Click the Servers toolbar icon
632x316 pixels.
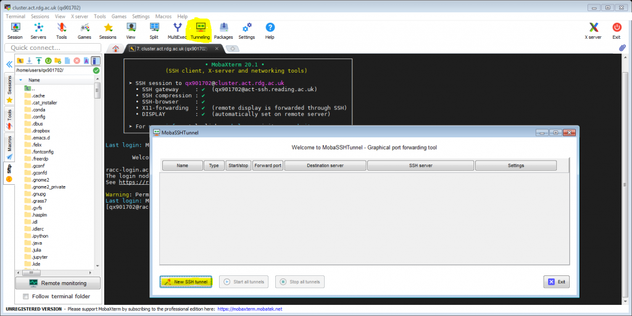coord(38,29)
